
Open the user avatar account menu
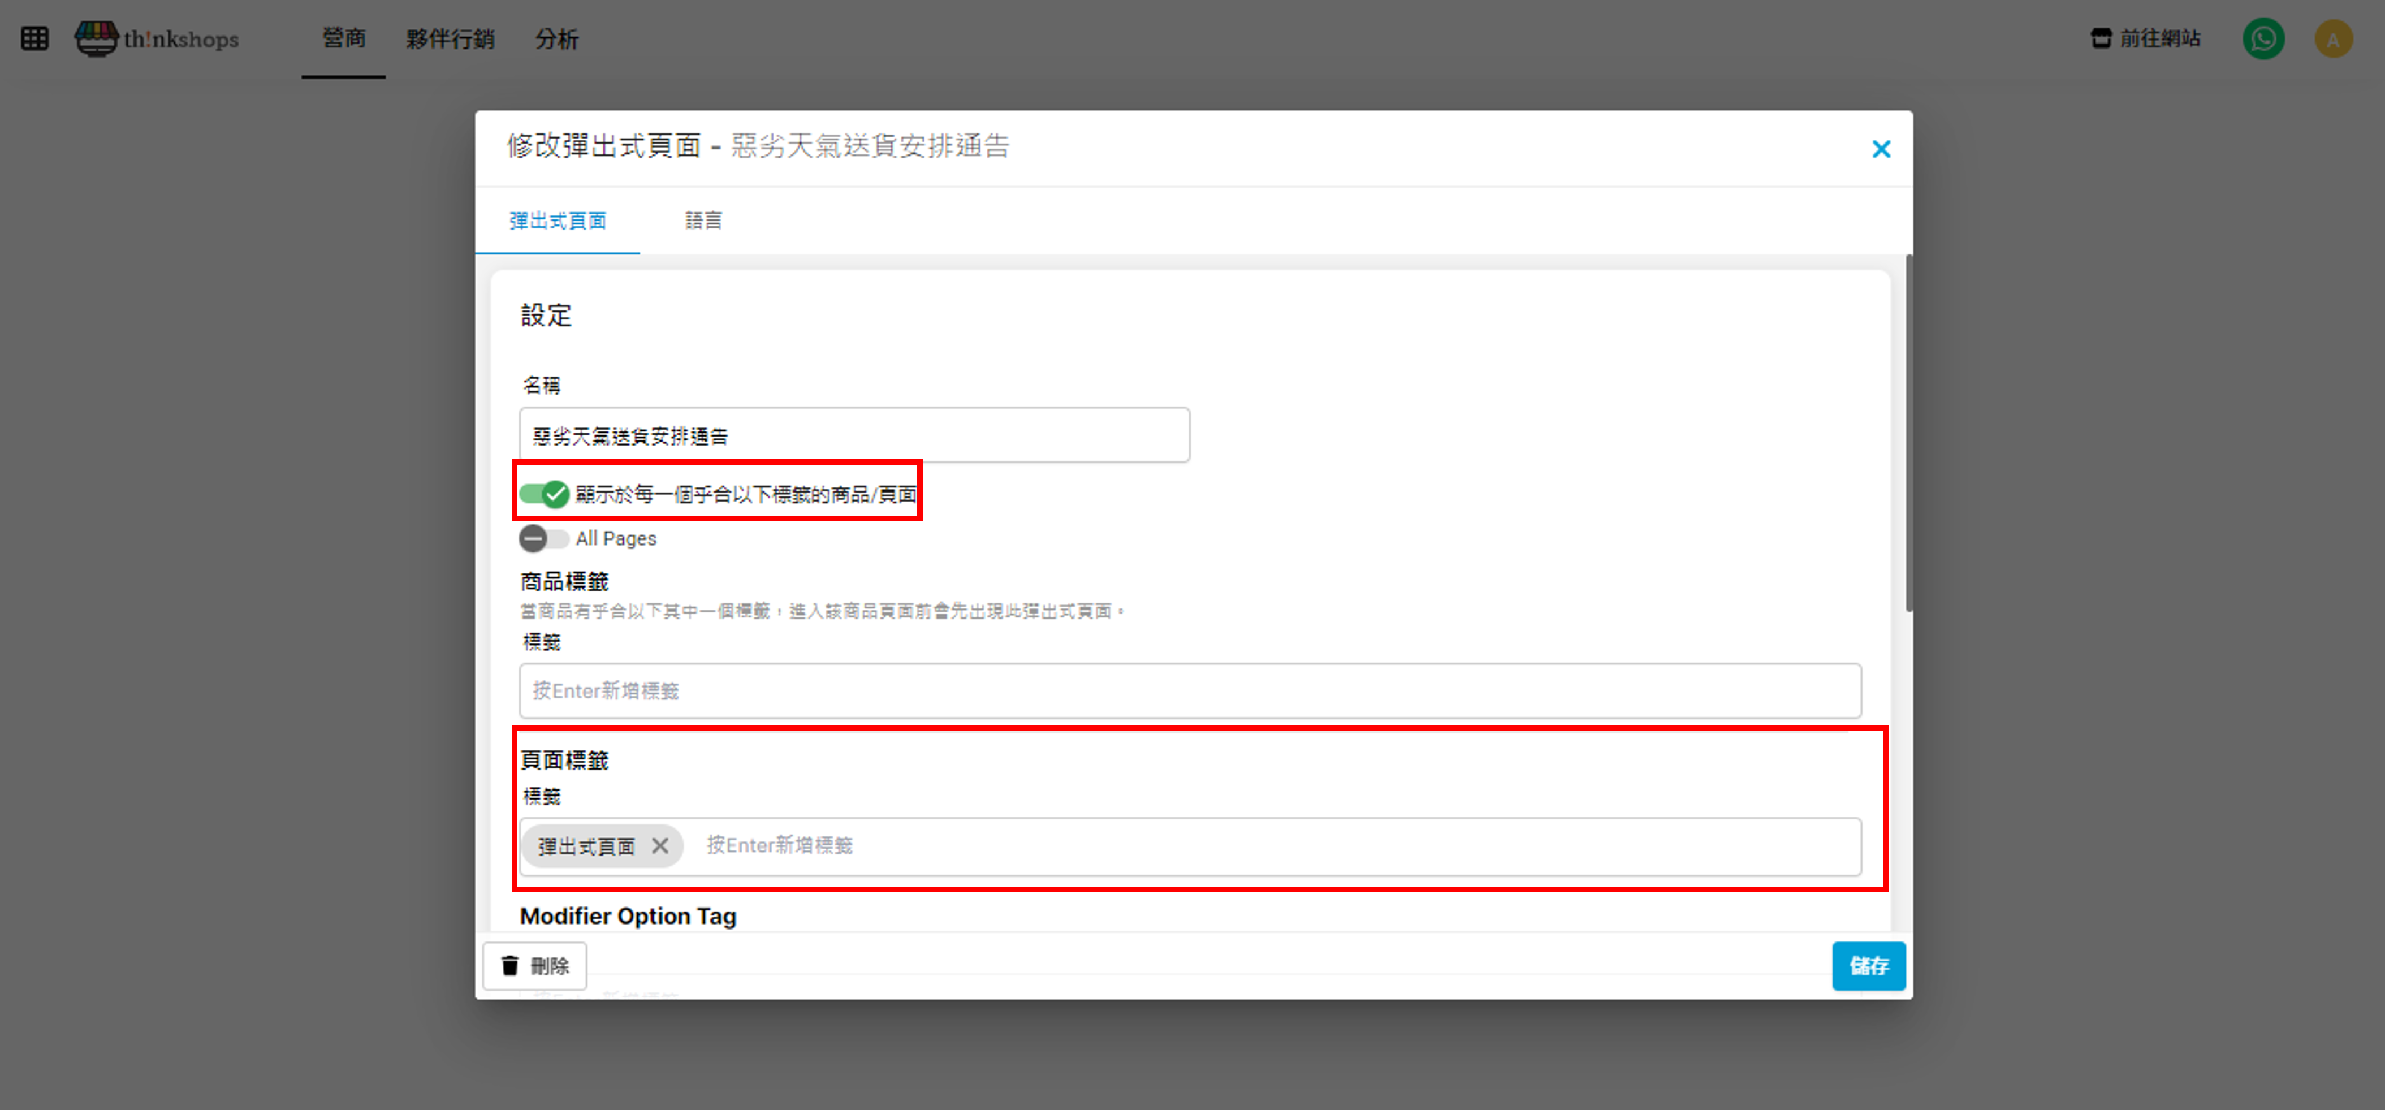[x=2332, y=39]
